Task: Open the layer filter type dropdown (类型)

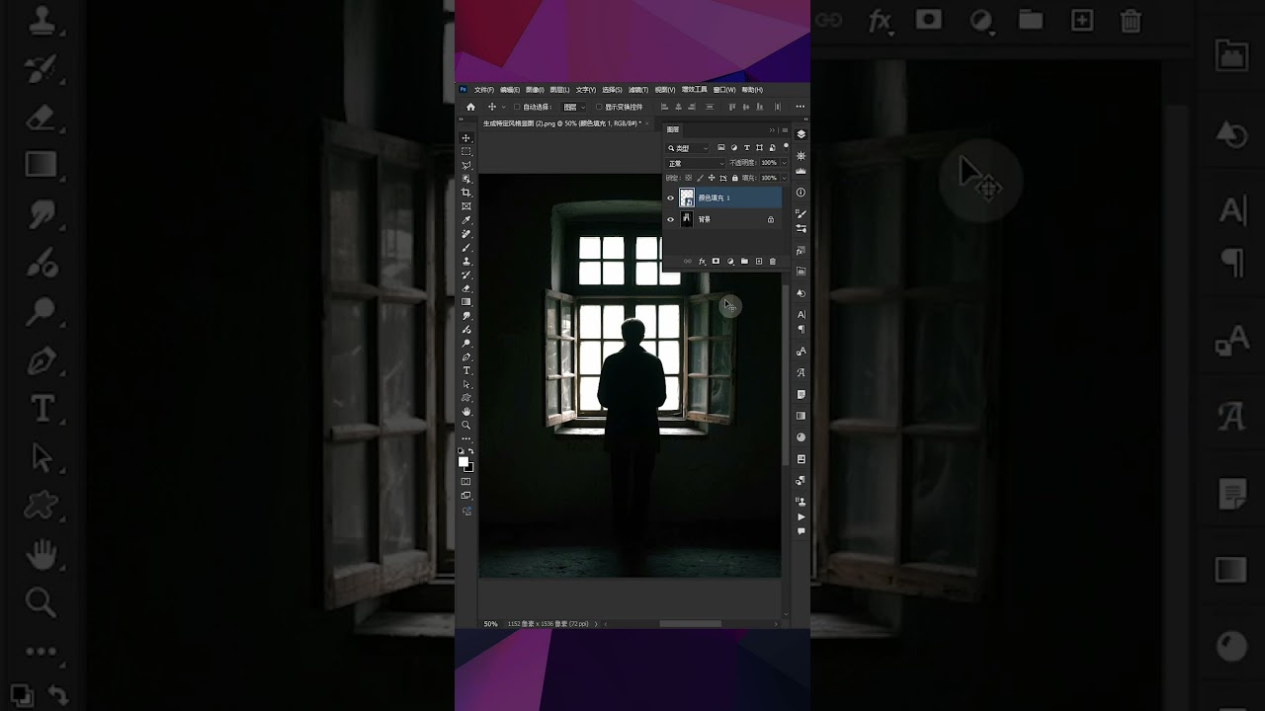Action: coord(687,148)
